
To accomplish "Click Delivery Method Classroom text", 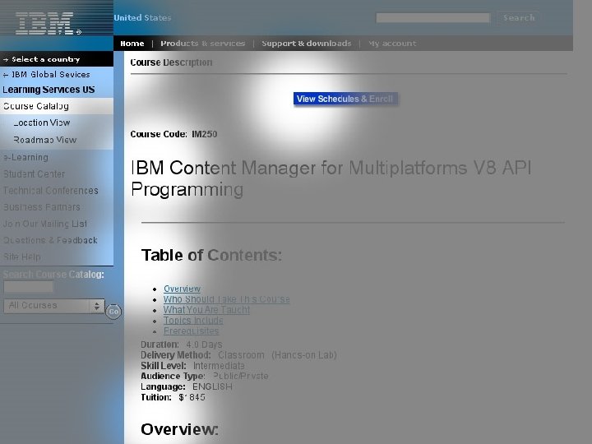I will pos(238,355).
